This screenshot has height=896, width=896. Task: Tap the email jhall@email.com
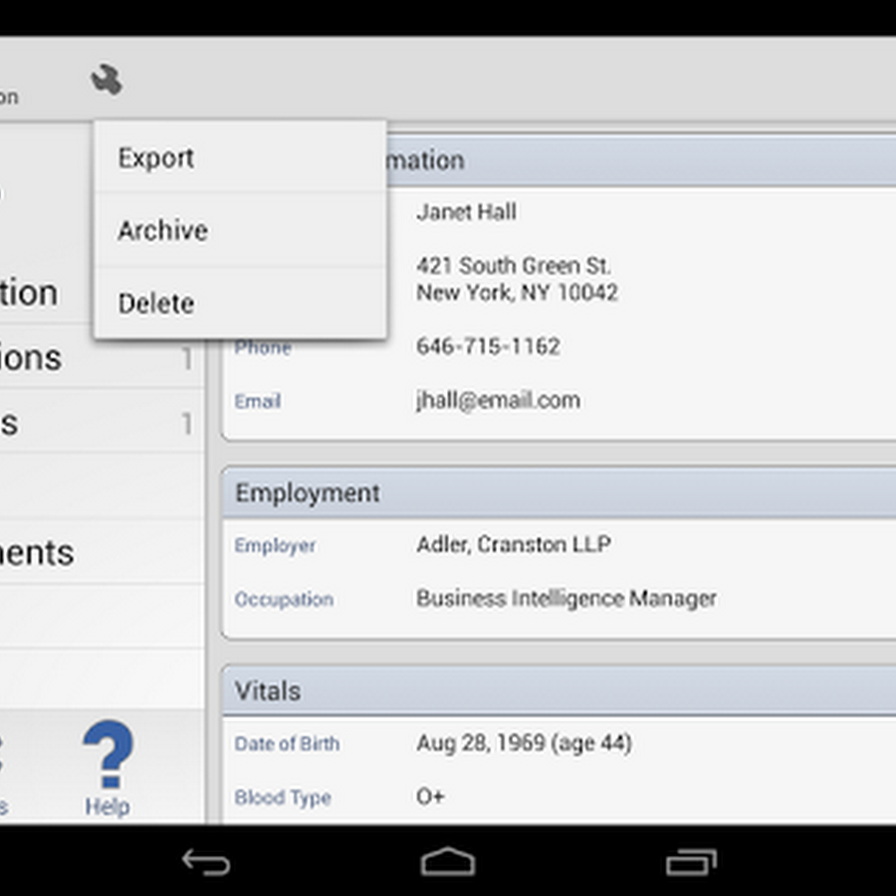pyautogui.click(x=499, y=400)
